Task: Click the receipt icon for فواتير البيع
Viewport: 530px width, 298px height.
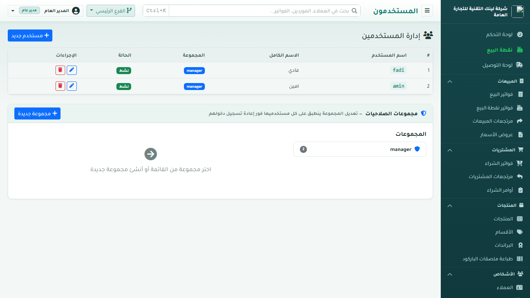Action: [x=520, y=94]
